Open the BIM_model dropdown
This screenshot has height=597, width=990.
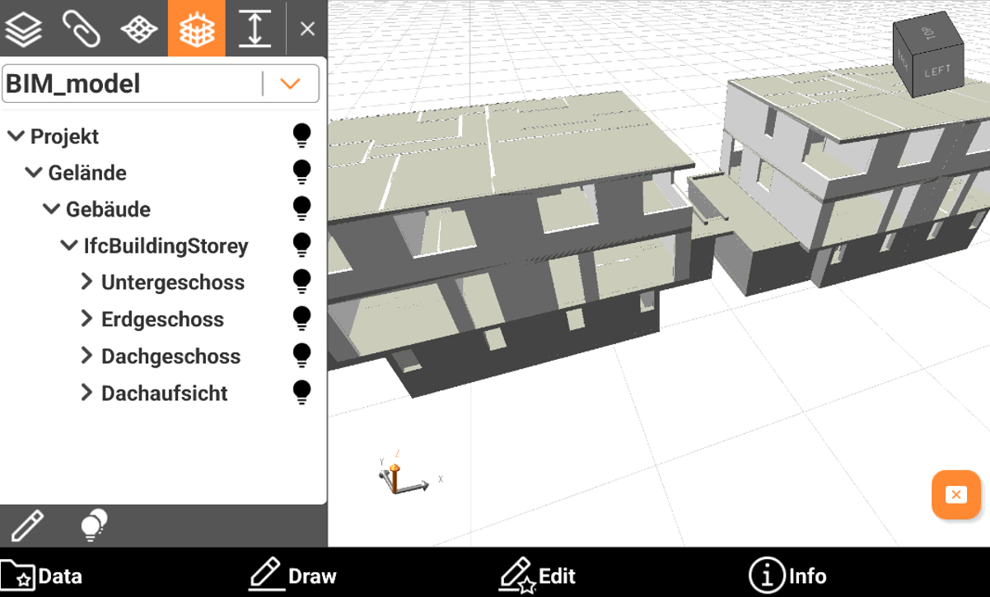point(290,84)
